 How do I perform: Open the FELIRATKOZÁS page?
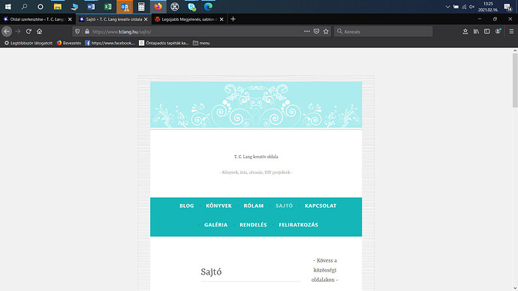(x=298, y=225)
